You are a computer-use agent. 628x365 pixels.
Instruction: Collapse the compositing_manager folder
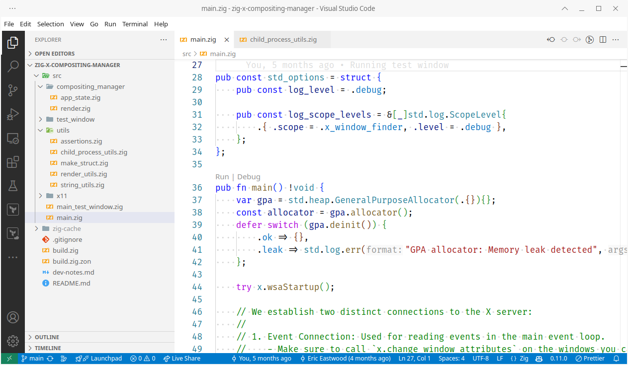pyautogui.click(x=99, y=87)
